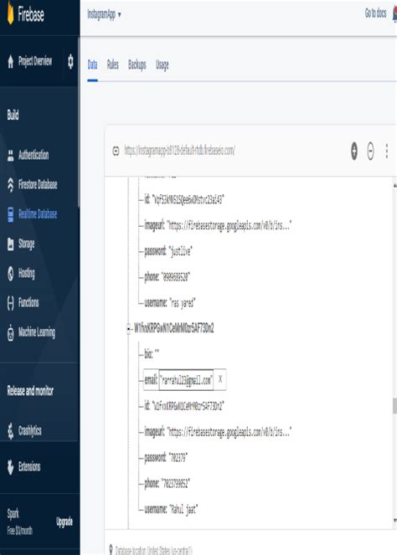
Task: Open Hosting section label
Action: [x=27, y=274]
